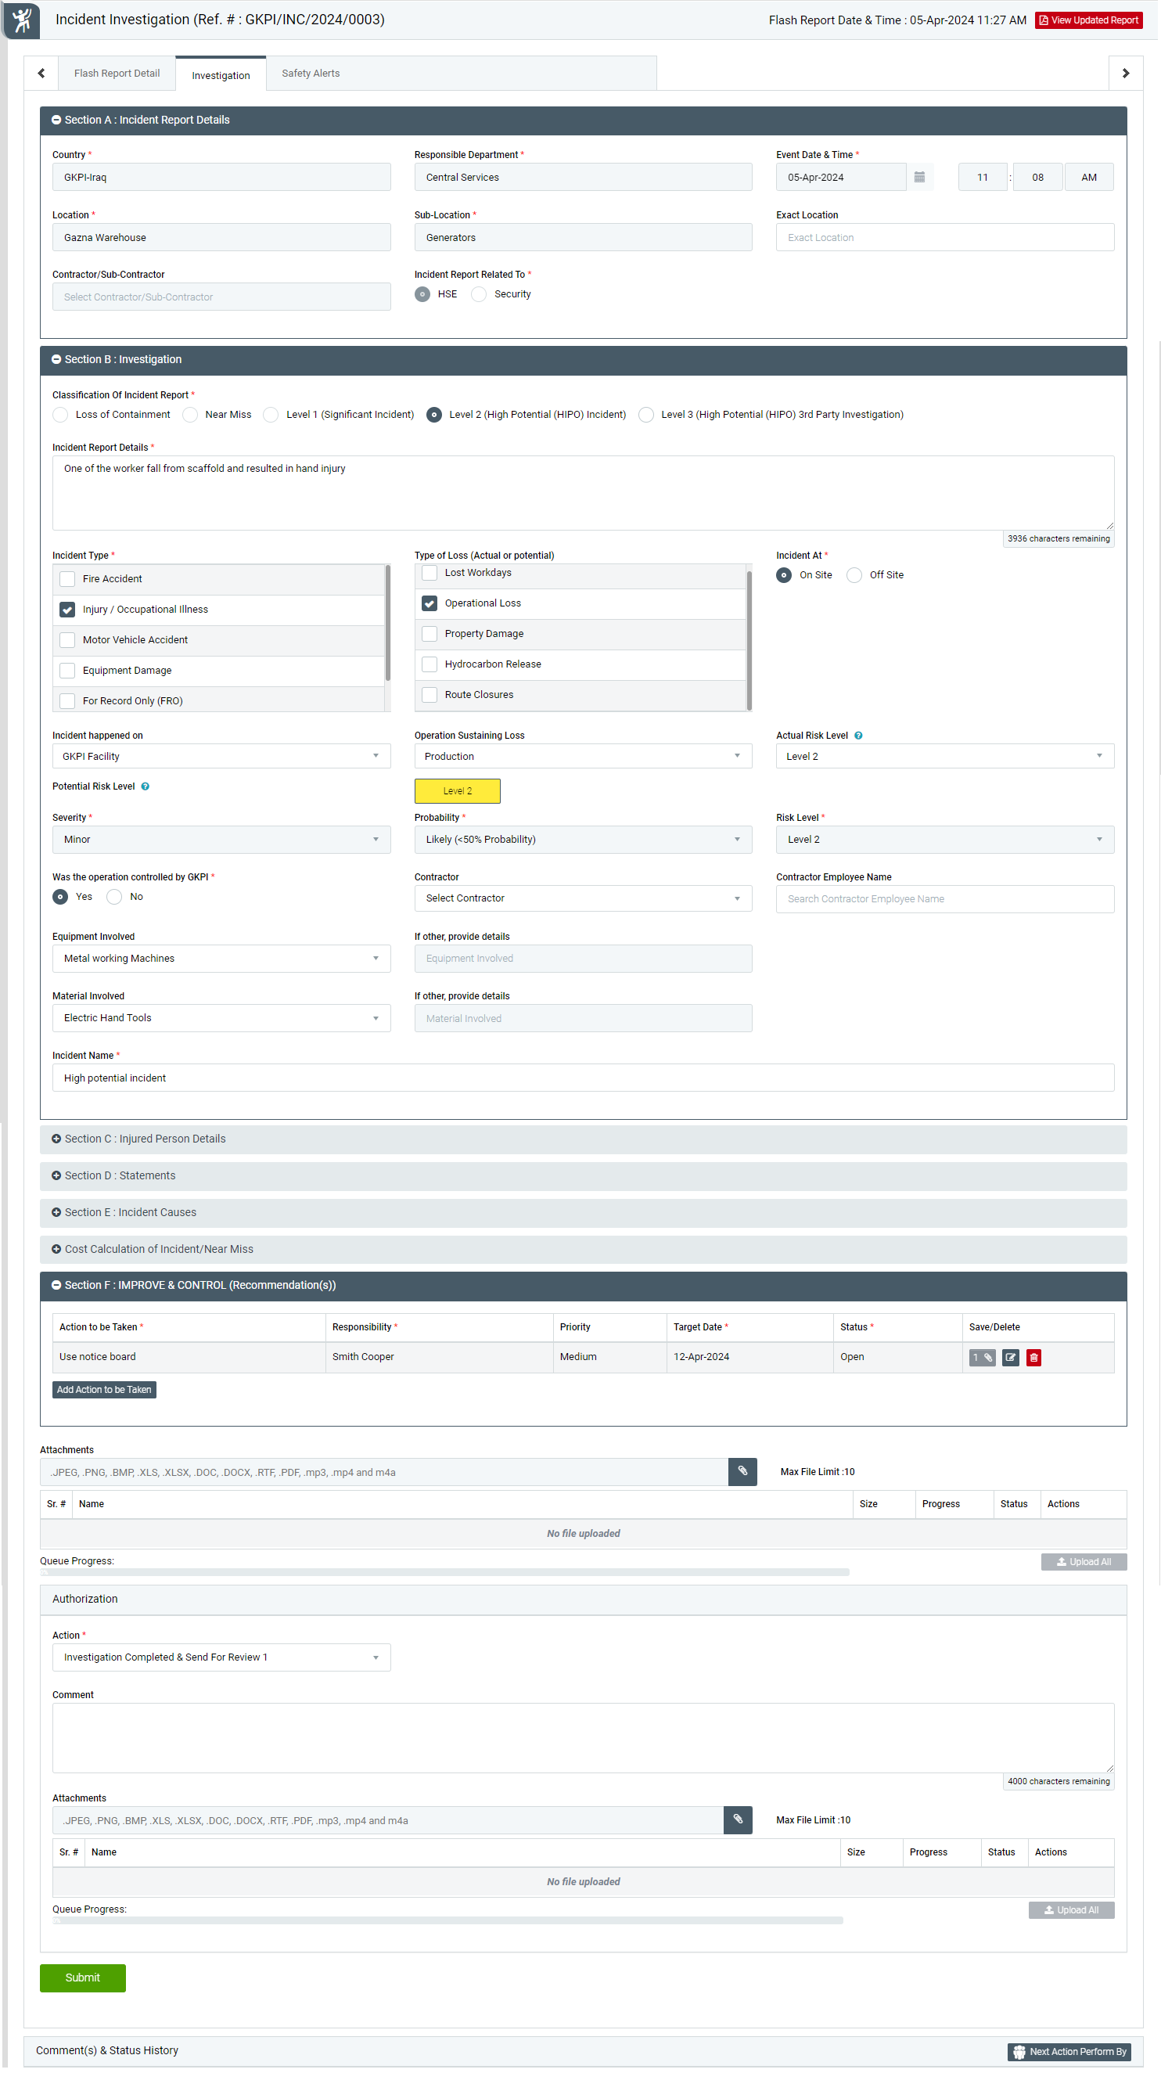Click Add Action to be Taken button

(104, 1390)
